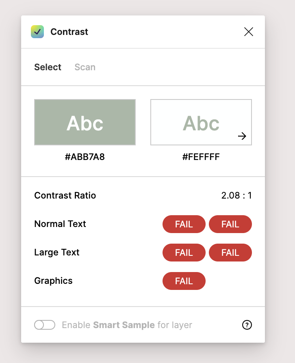The height and width of the screenshot is (363, 295).
Task: Select the foreground Abc color preview
Action: pyautogui.click(x=85, y=122)
